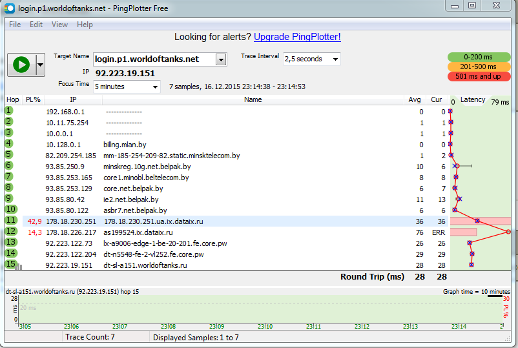518x348 pixels.
Task: Select hop 9 green number icon
Action: 9,198
